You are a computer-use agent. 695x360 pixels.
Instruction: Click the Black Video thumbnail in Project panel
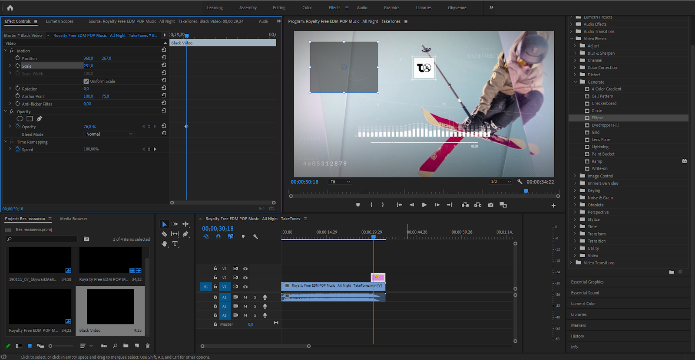pyautogui.click(x=110, y=307)
